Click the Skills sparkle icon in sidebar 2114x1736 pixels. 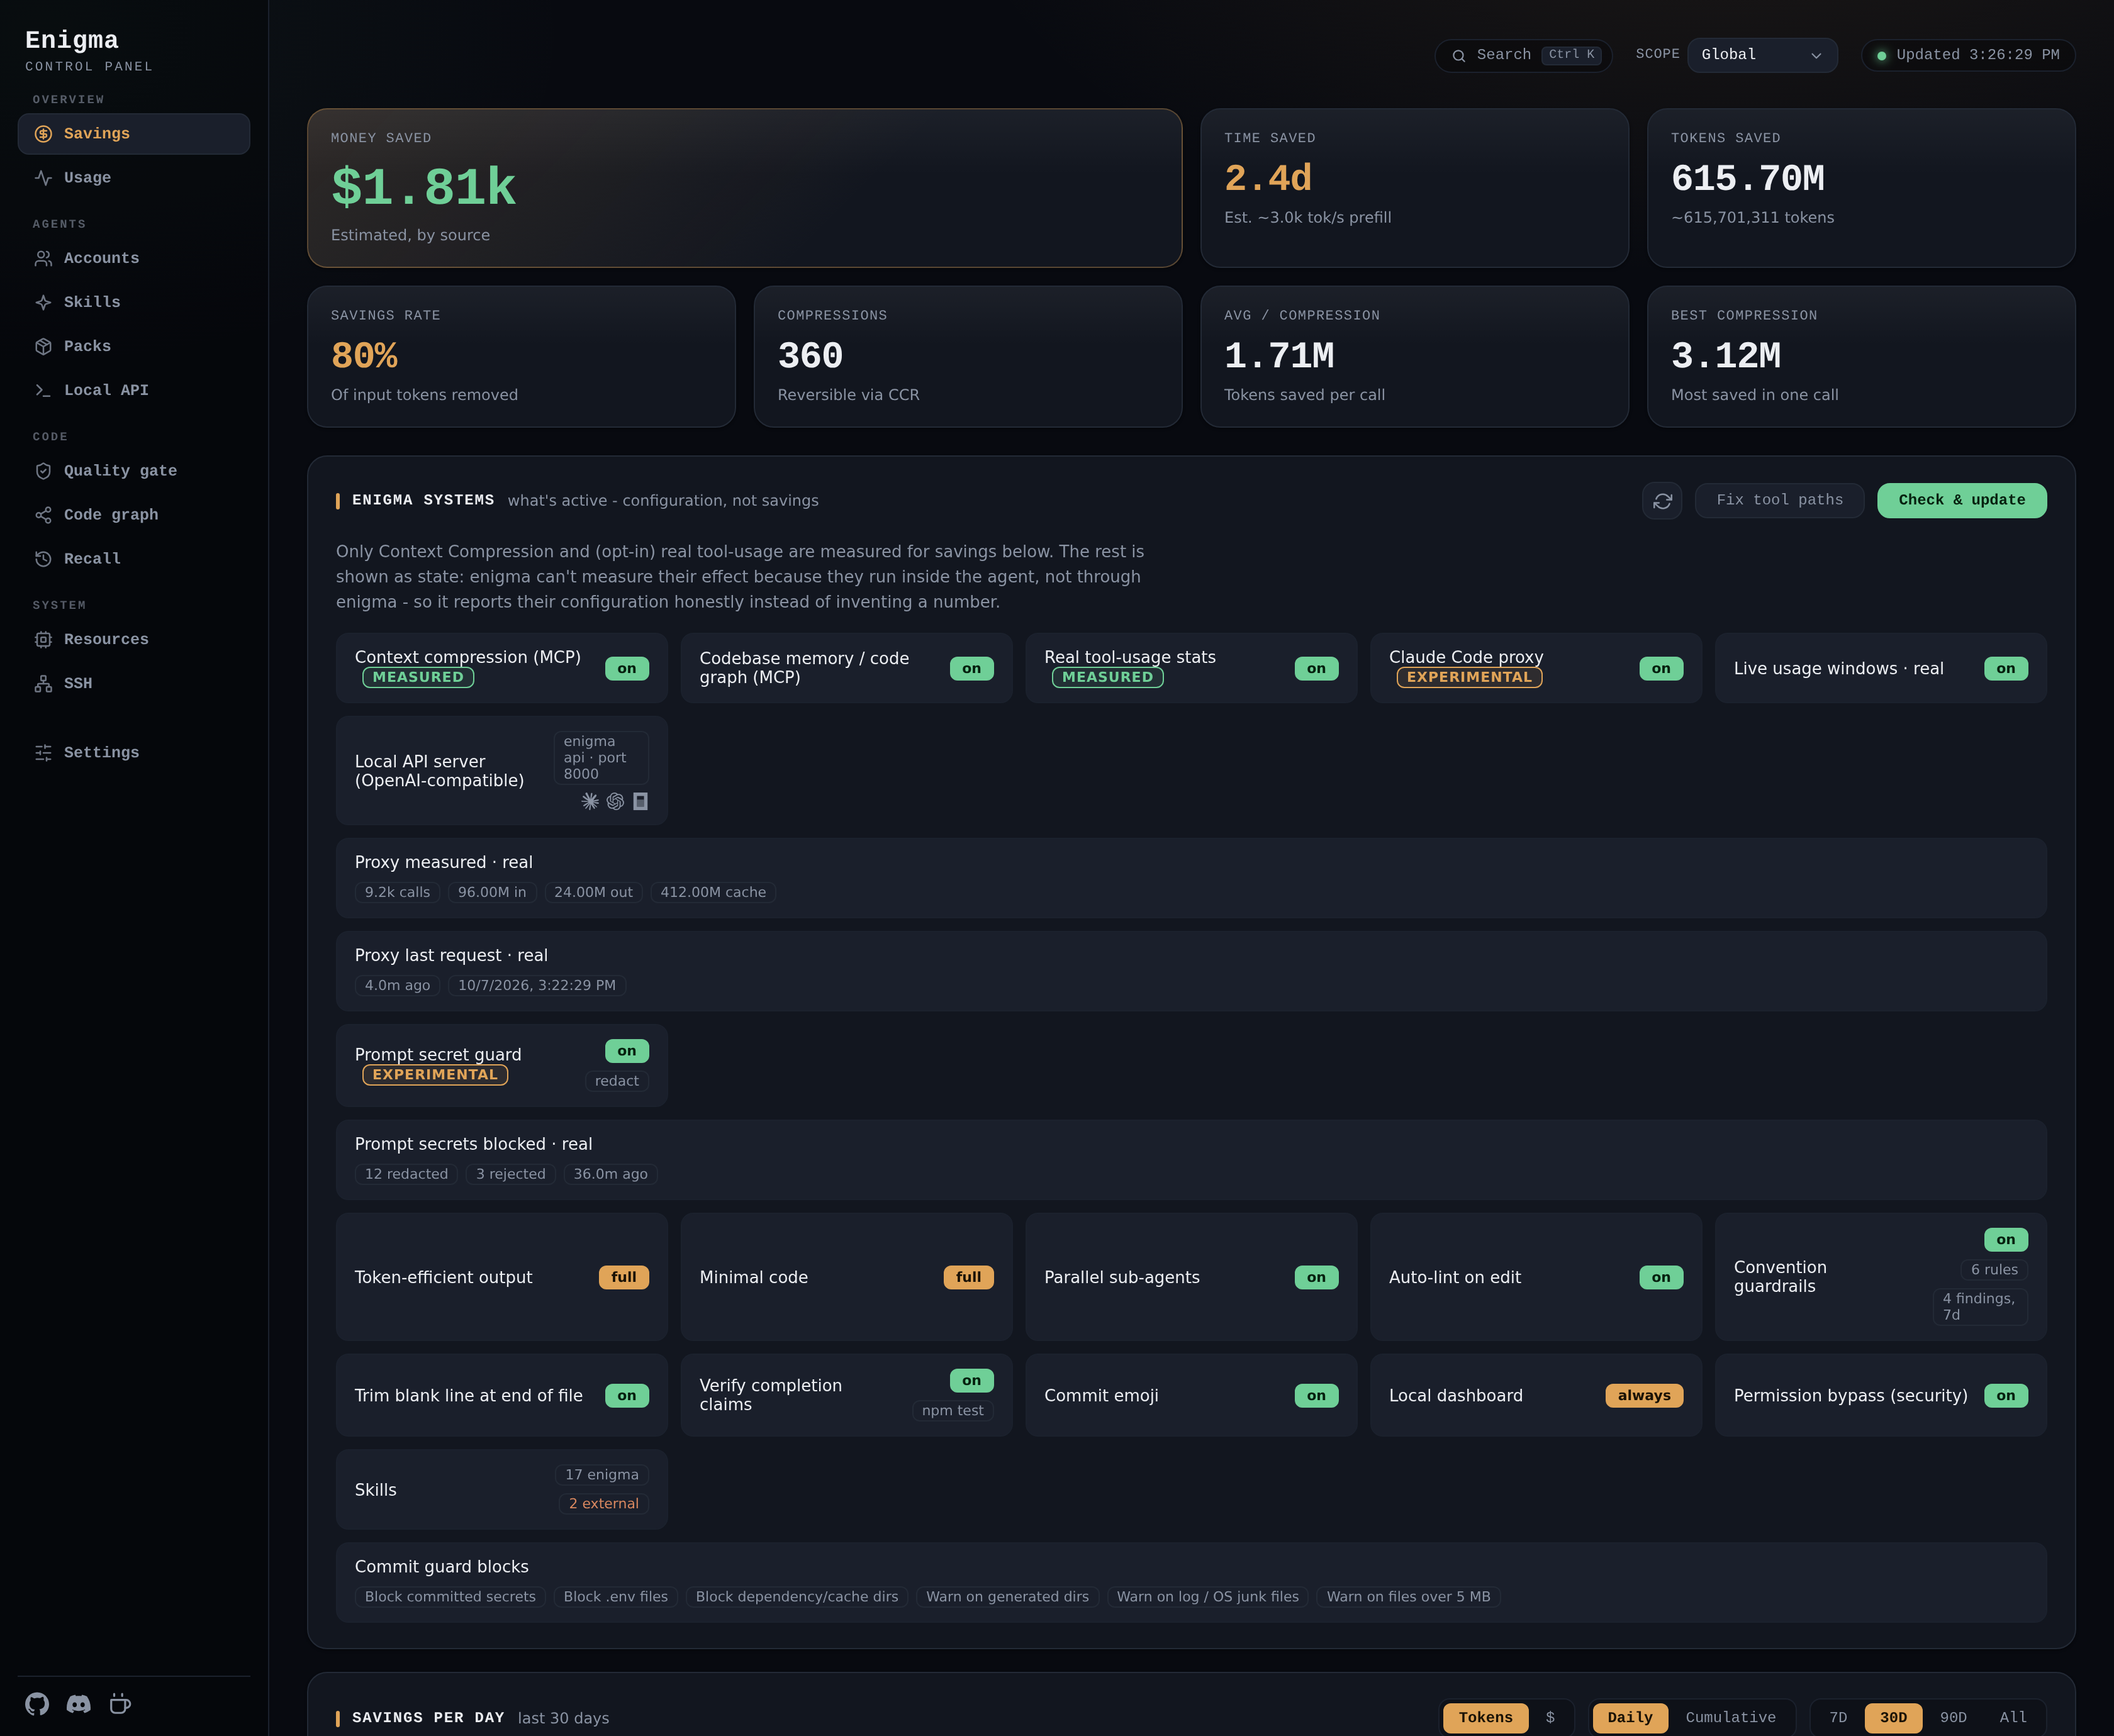(x=43, y=302)
